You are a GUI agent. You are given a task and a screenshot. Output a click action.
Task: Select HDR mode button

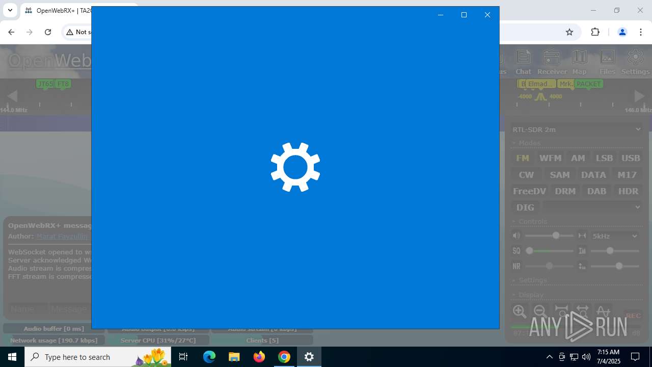628,191
